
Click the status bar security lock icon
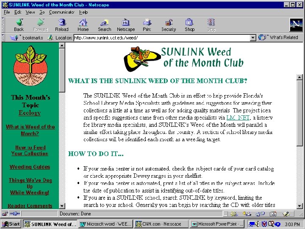[5, 214]
